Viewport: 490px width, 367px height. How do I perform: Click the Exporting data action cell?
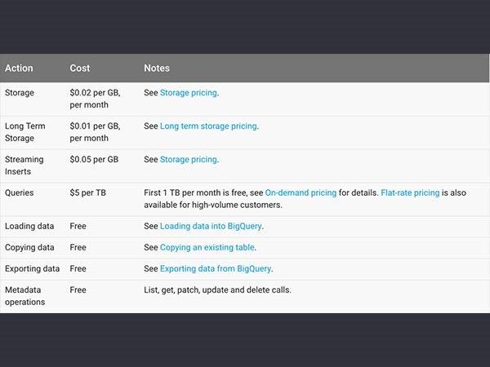(x=32, y=268)
